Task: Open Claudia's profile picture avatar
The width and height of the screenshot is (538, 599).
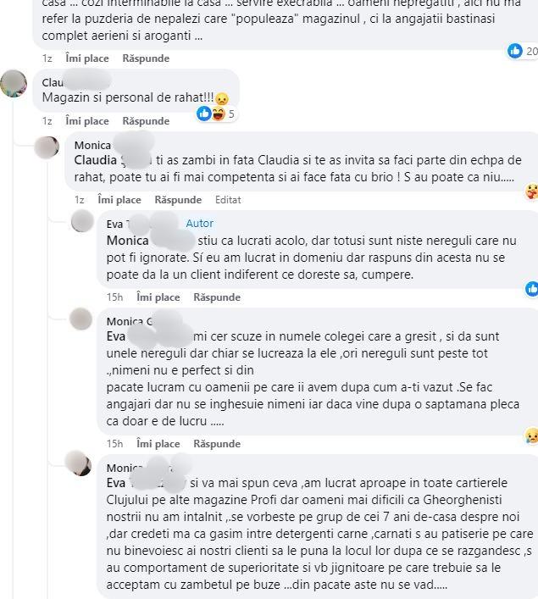Action: pos(14,83)
